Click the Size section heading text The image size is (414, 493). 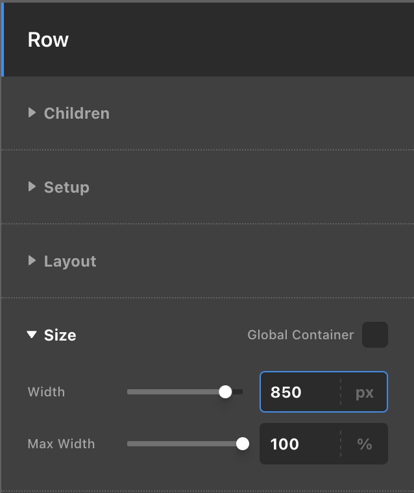coord(60,335)
